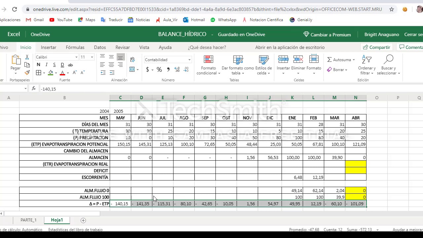Click the increase indent icon
Viewport: 423px width, 238px height.
112,73
